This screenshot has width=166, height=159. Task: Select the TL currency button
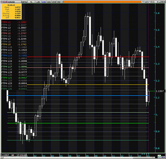(x=31, y=2)
